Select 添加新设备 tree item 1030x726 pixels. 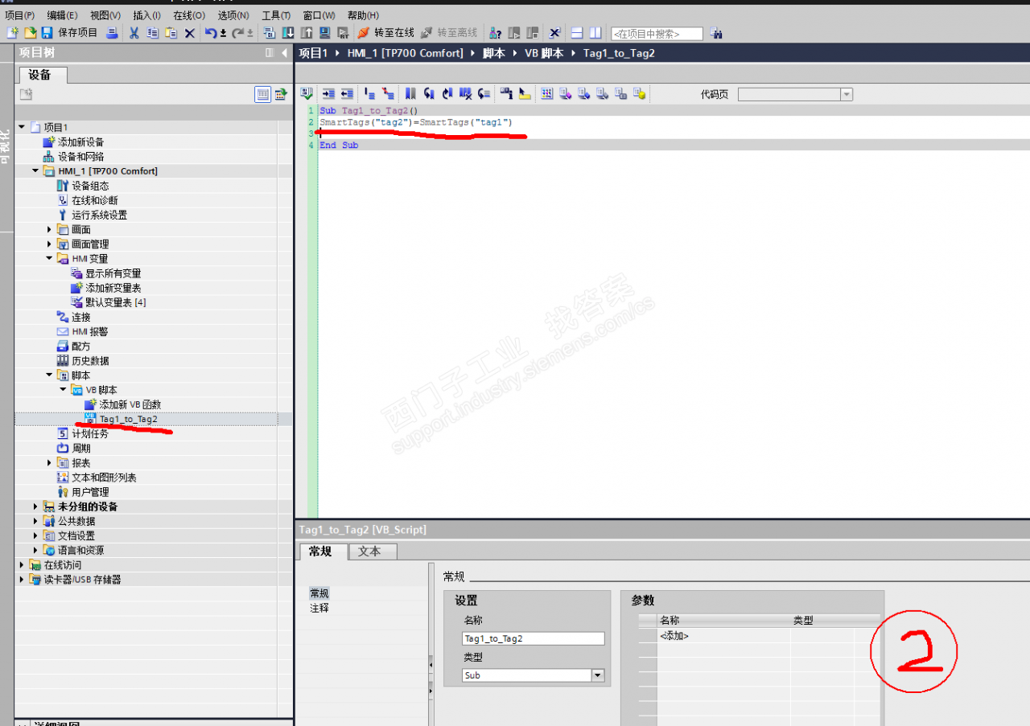[80, 142]
